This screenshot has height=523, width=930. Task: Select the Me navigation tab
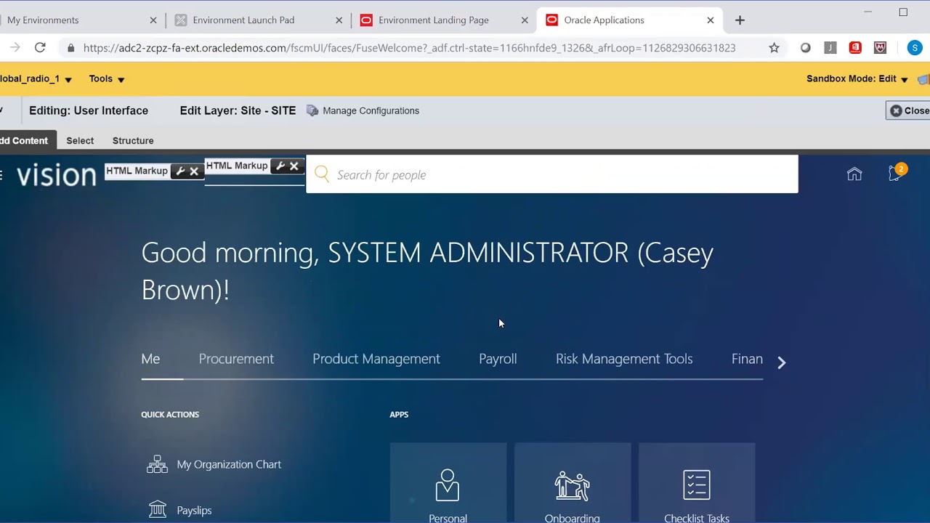click(x=150, y=359)
